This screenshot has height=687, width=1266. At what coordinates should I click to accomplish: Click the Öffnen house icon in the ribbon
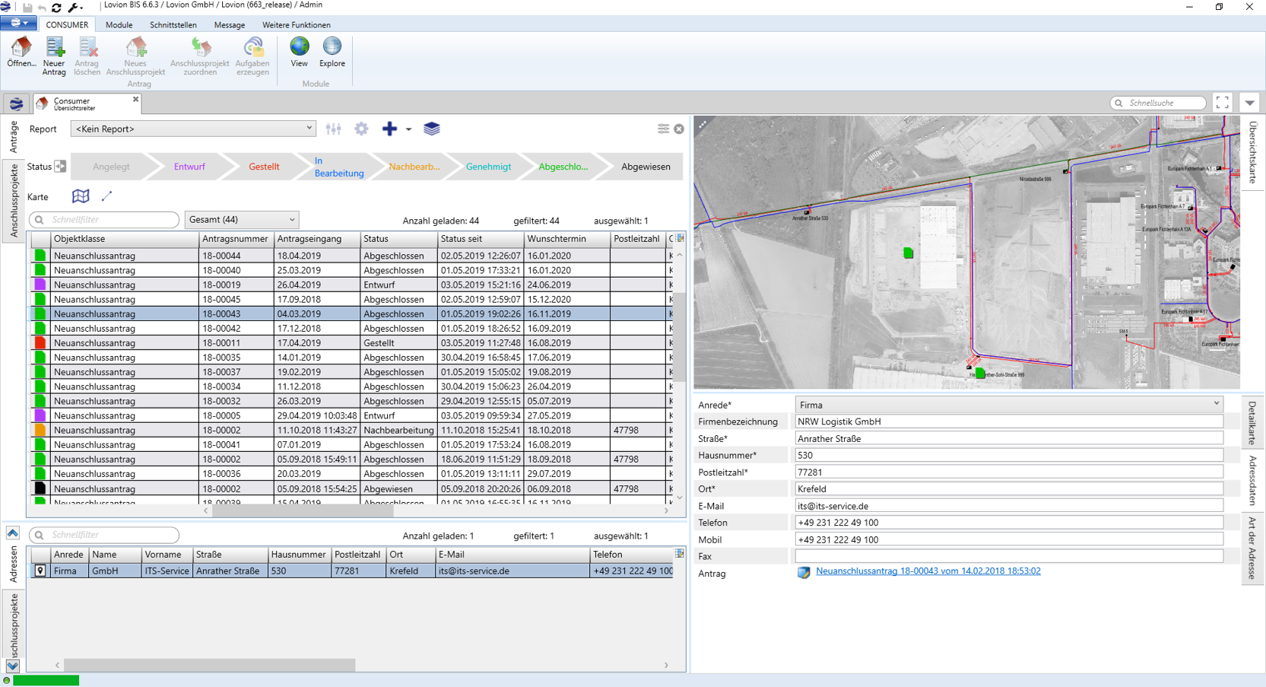coord(21,47)
